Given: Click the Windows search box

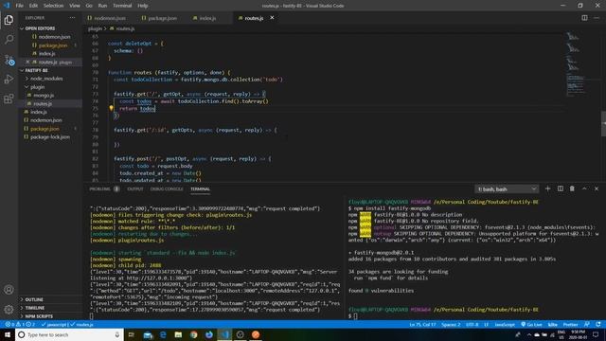Looking at the screenshot, I should [69, 334].
